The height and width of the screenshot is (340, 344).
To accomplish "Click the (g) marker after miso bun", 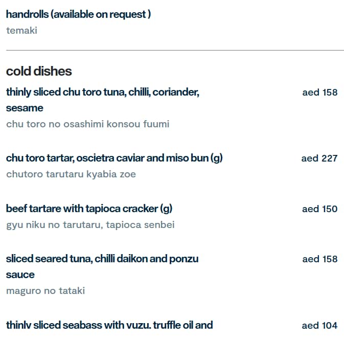I will click(x=217, y=158).
